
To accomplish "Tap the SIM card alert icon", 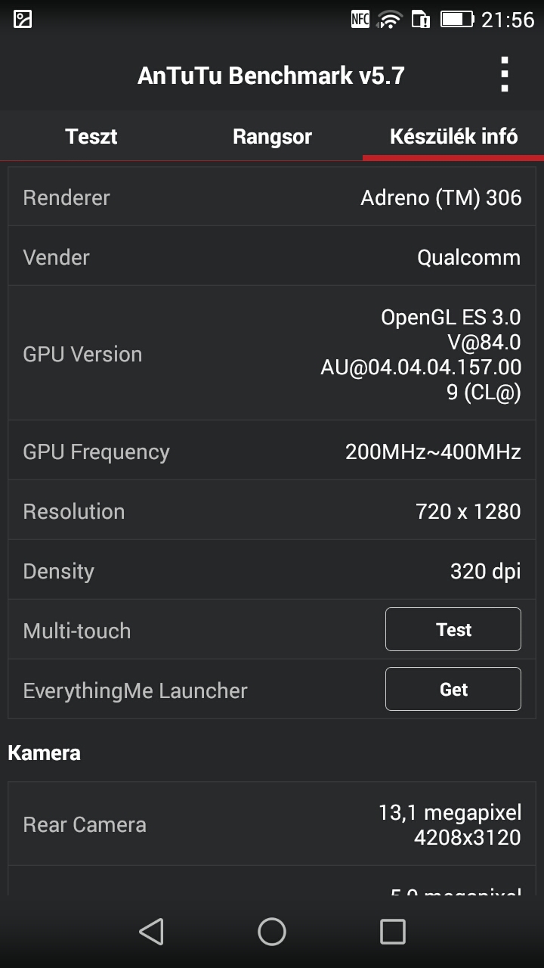I will pyautogui.click(x=420, y=20).
